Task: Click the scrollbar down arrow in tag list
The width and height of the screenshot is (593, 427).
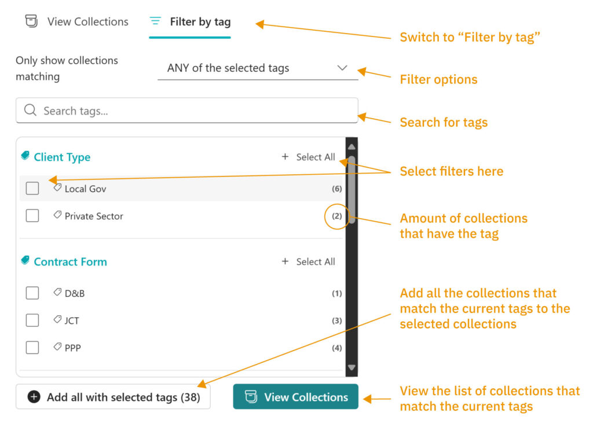Action: point(352,367)
